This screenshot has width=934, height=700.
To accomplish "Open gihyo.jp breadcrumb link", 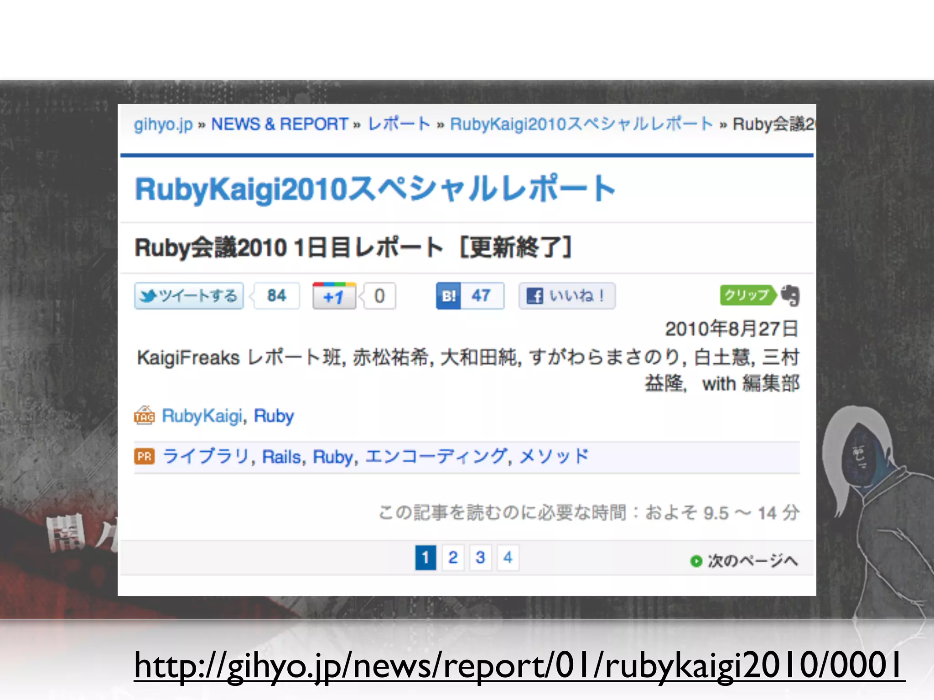I will (163, 124).
